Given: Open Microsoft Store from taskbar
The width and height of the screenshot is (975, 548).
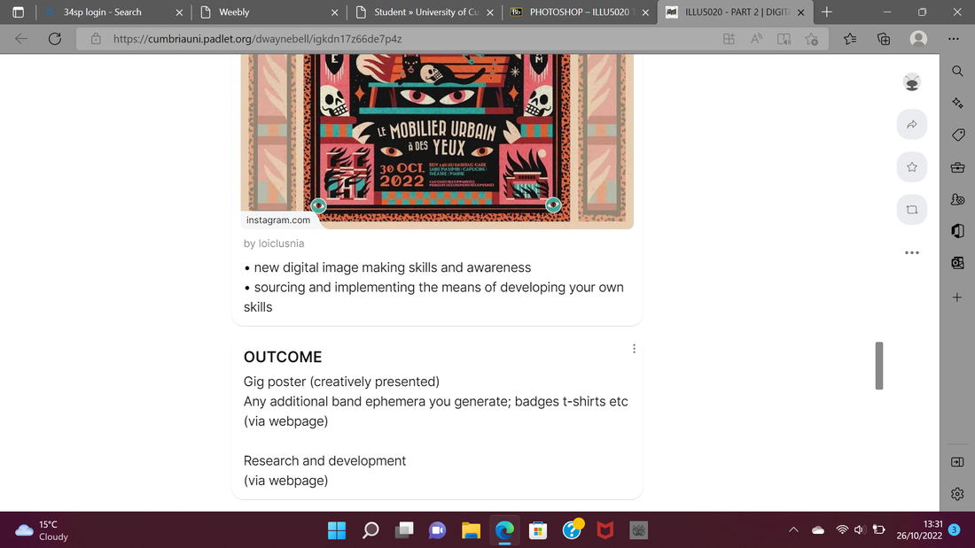Looking at the screenshot, I should click(538, 530).
